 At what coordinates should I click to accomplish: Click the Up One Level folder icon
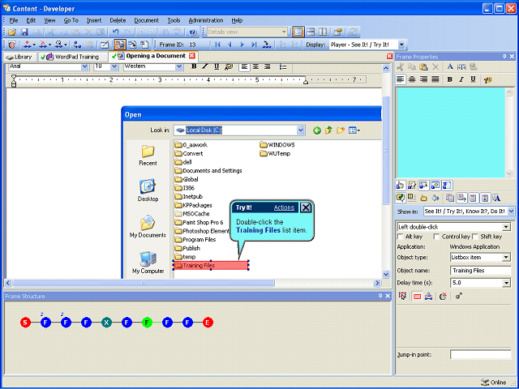[328, 130]
